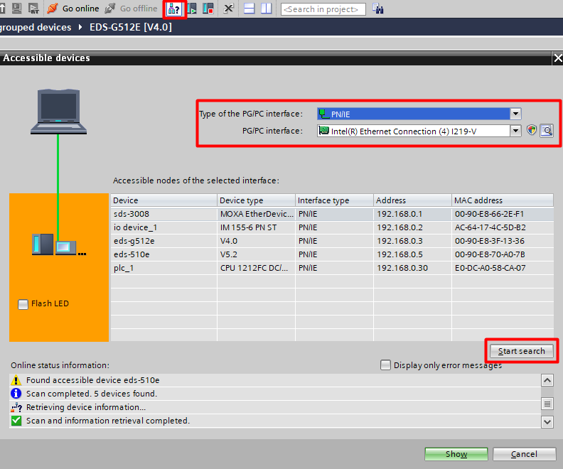The image size is (563, 469).
Task: Click IM 155-6 PN ST device type cell
Action: [257, 227]
